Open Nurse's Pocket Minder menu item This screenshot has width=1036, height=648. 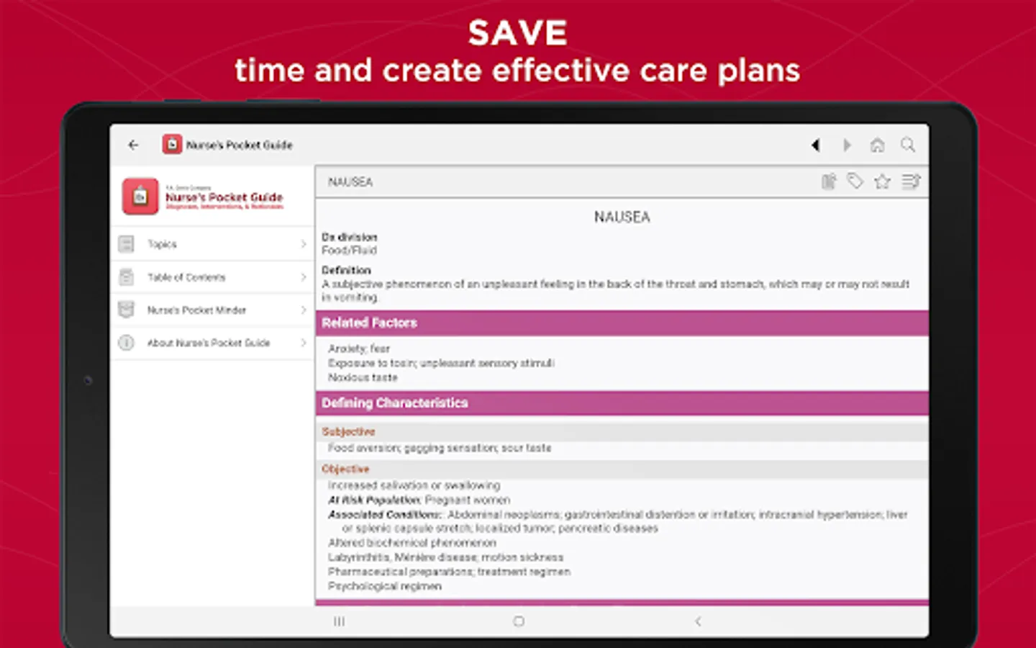pyautogui.click(x=212, y=310)
